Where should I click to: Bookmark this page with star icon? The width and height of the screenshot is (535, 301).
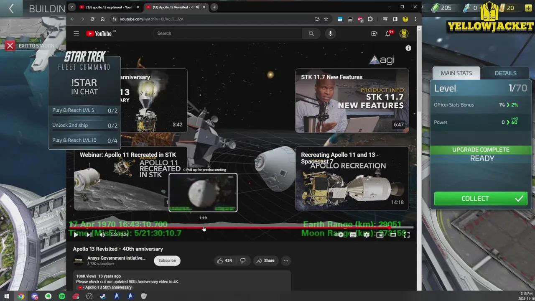(326, 19)
